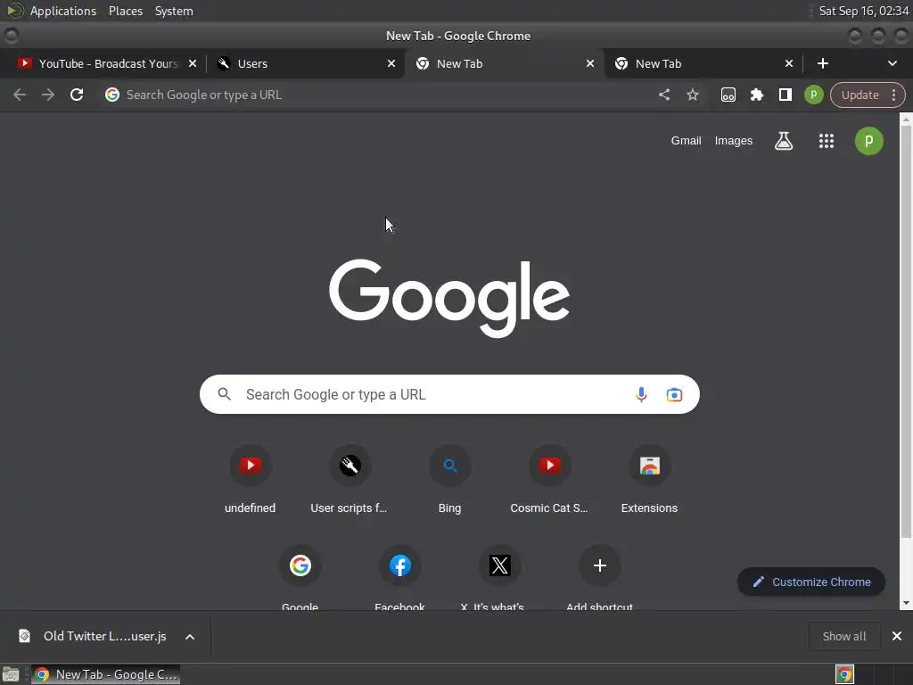Open Search Labs flask icon
The height and width of the screenshot is (685, 913).
(x=783, y=140)
